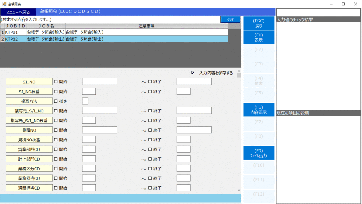
Task: Click the (F9) ファイル出力 button
Action: click(258, 153)
